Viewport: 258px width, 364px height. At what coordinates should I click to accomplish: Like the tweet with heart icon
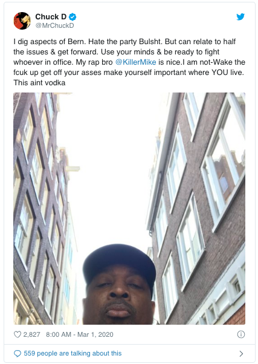[18, 334]
